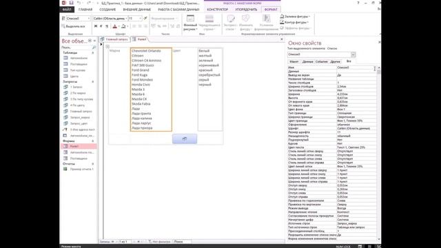The width and height of the screenshot is (441, 248).
Task: Switch to the ВНЕШНИЕ ДАННЫЕ ribbon tab
Action: click(x=137, y=10)
